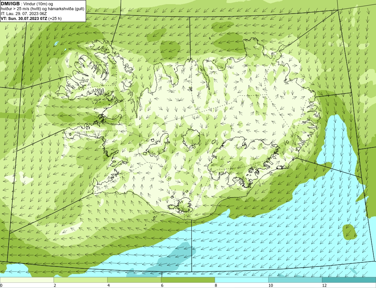
Task: Click the 6–8 m/s dark green legend swatch
Action: 188,280
